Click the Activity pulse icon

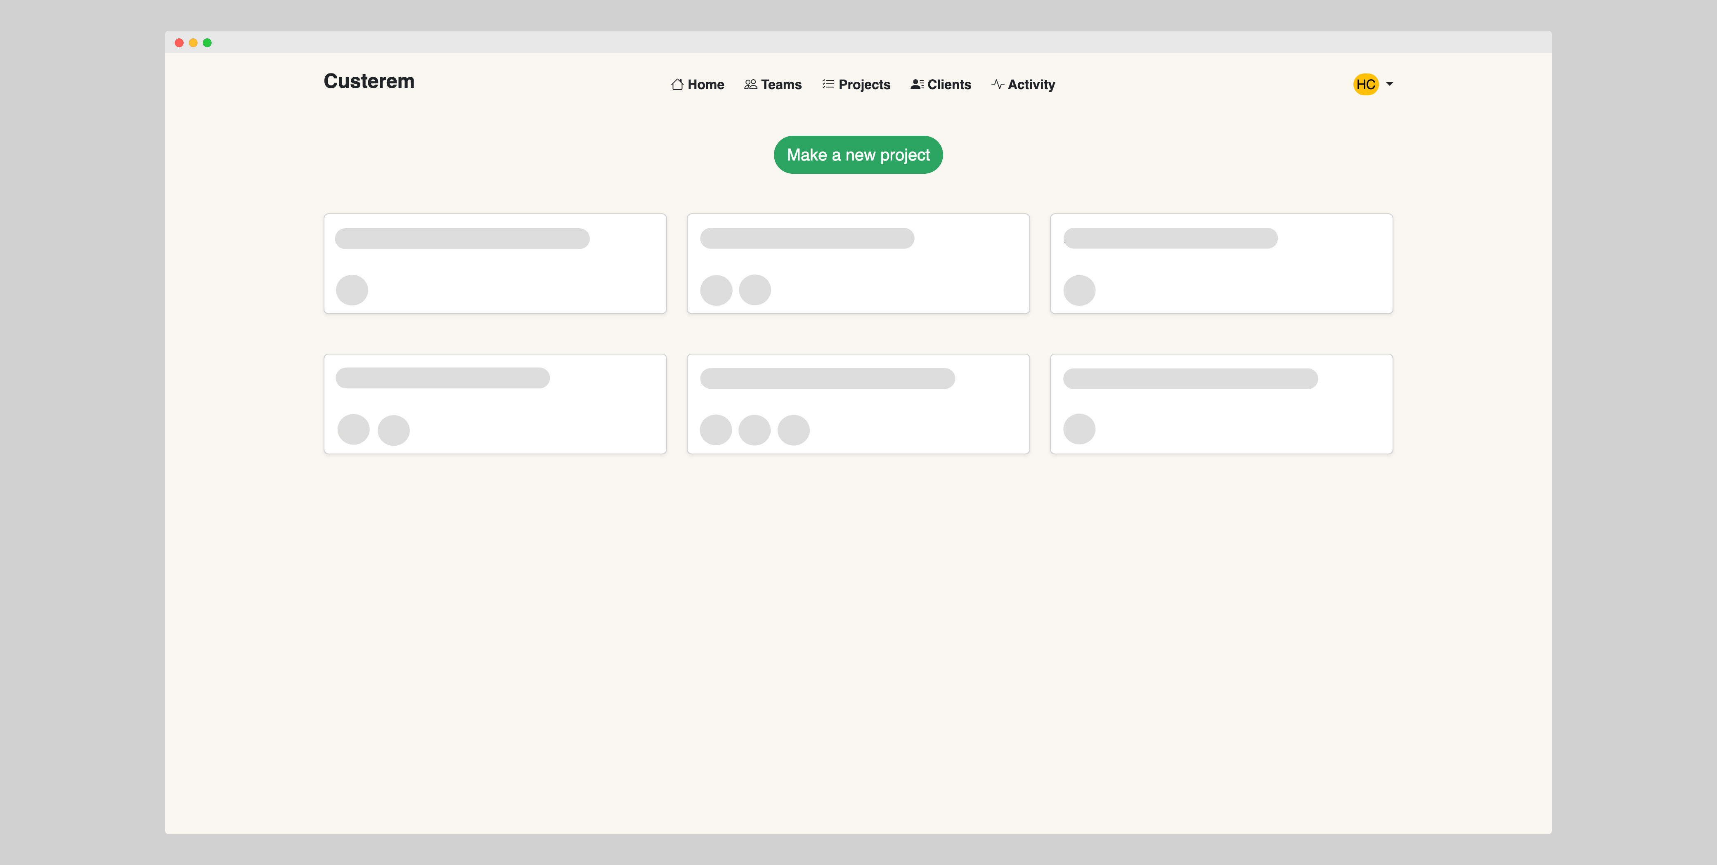tap(997, 84)
